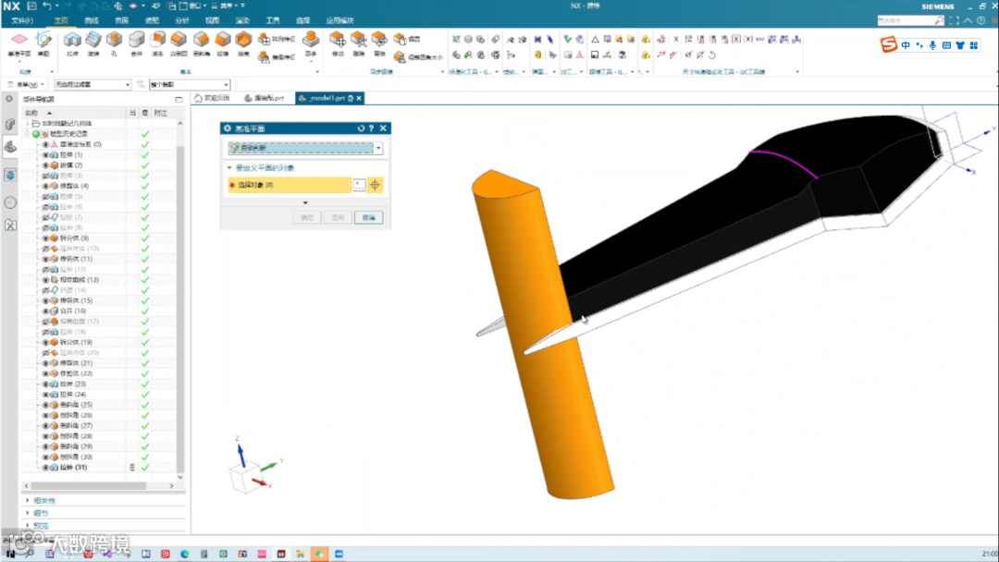Toggle visibility eye of feature (13)

coord(46,280)
